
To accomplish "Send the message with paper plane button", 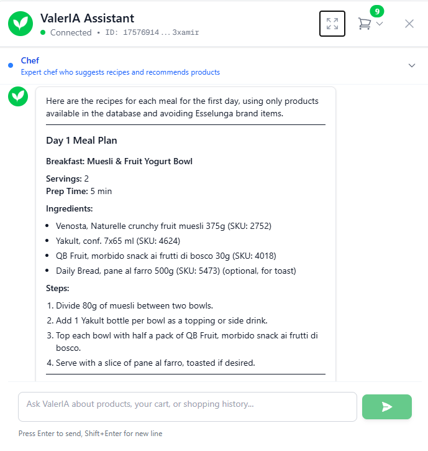I will 386,407.
